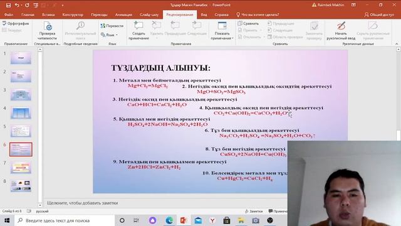Select slide 5 thumbnail

pyautogui.click(x=21, y=131)
